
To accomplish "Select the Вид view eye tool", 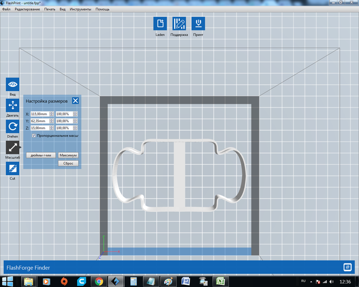I will pos(13,84).
